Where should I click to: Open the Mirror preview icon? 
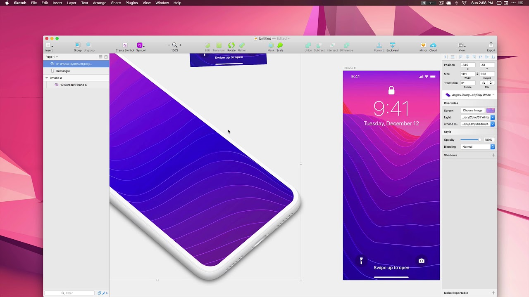[x=423, y=45]
